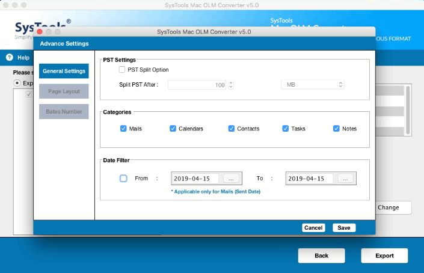Close the Advance Settings dialog with red button
424x273 pixels.
(x=40, y=32)
